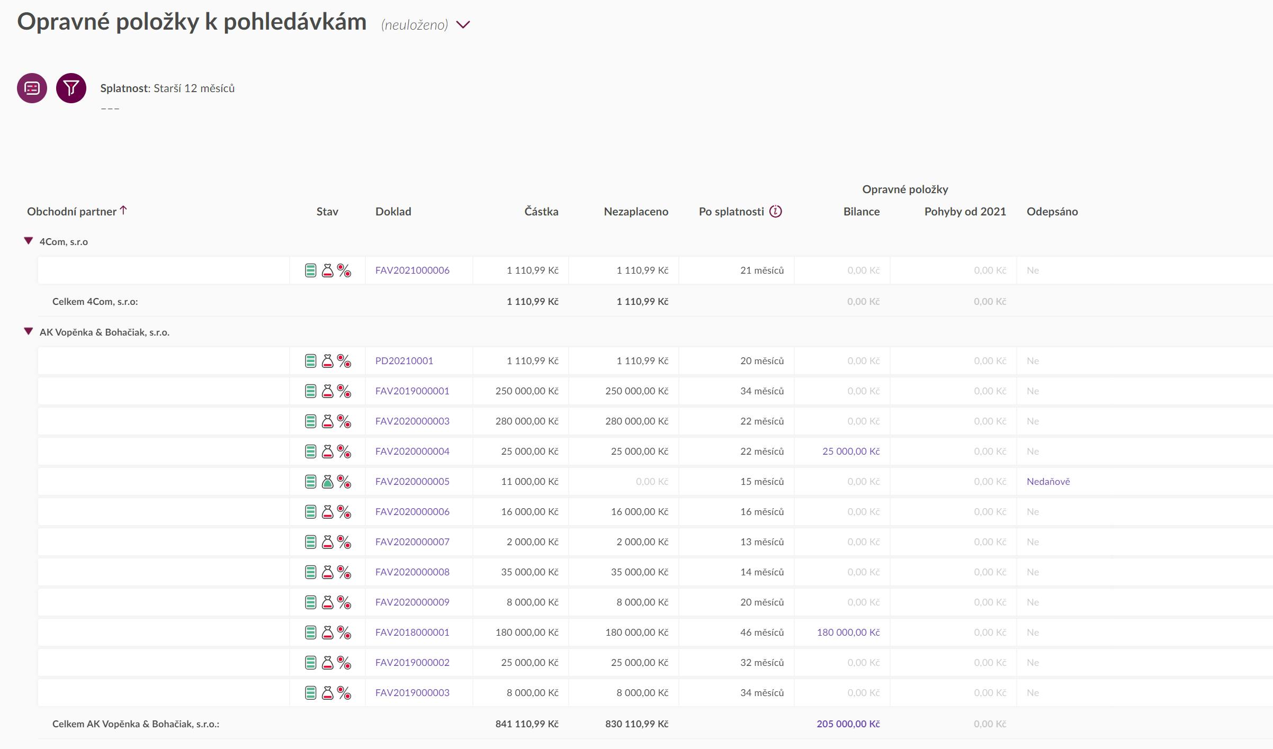
Task: Collapse the AK Vopěnka & Bohačiak group
Action: click(29, 332)
